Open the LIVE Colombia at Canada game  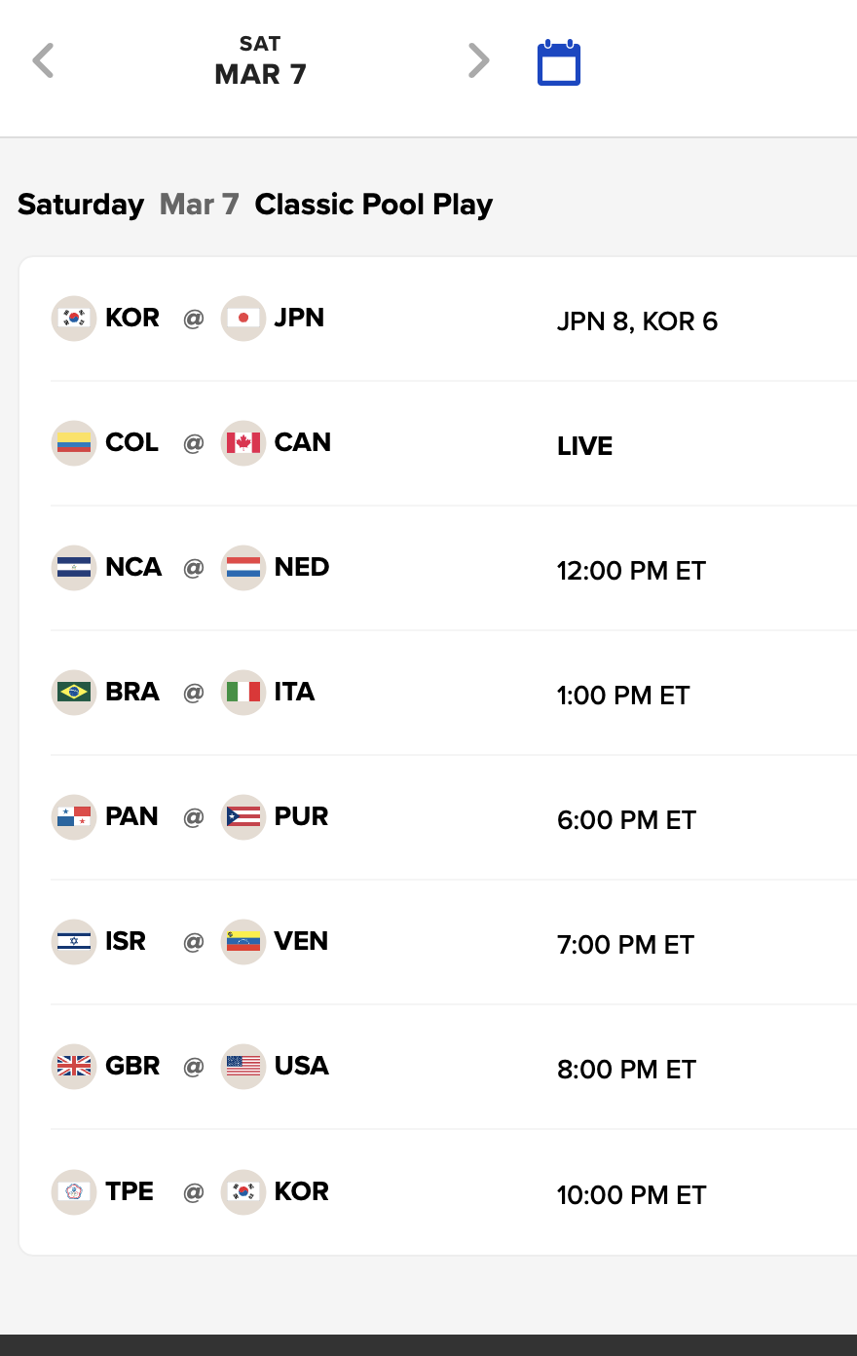point(584,446)
